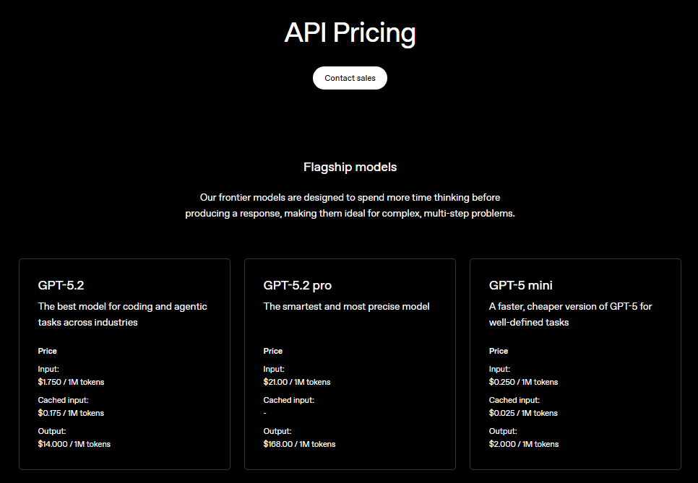Image resolution: width=698 pixels, height=483 pixels.
Task: Click the GPT-5 mini description text
Action: [570, 314]
